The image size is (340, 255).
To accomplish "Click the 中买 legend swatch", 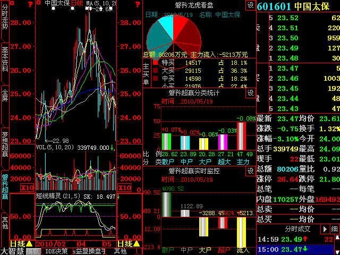I will click(x=155, y=78).
